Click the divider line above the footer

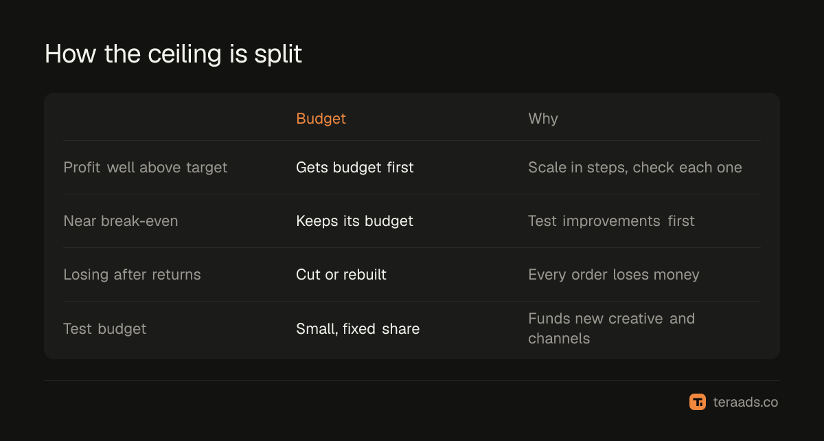pyautogui.click(x=412, y=380)
